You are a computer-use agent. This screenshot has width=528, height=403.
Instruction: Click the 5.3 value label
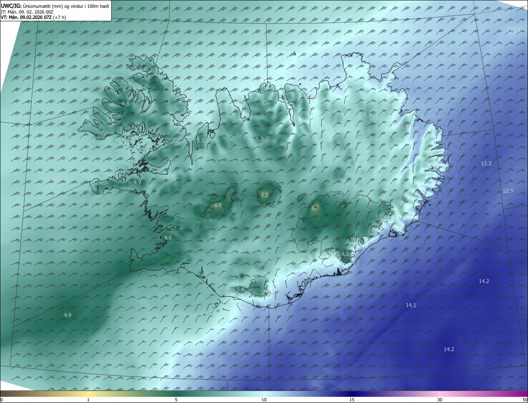(x=259, y=140)
